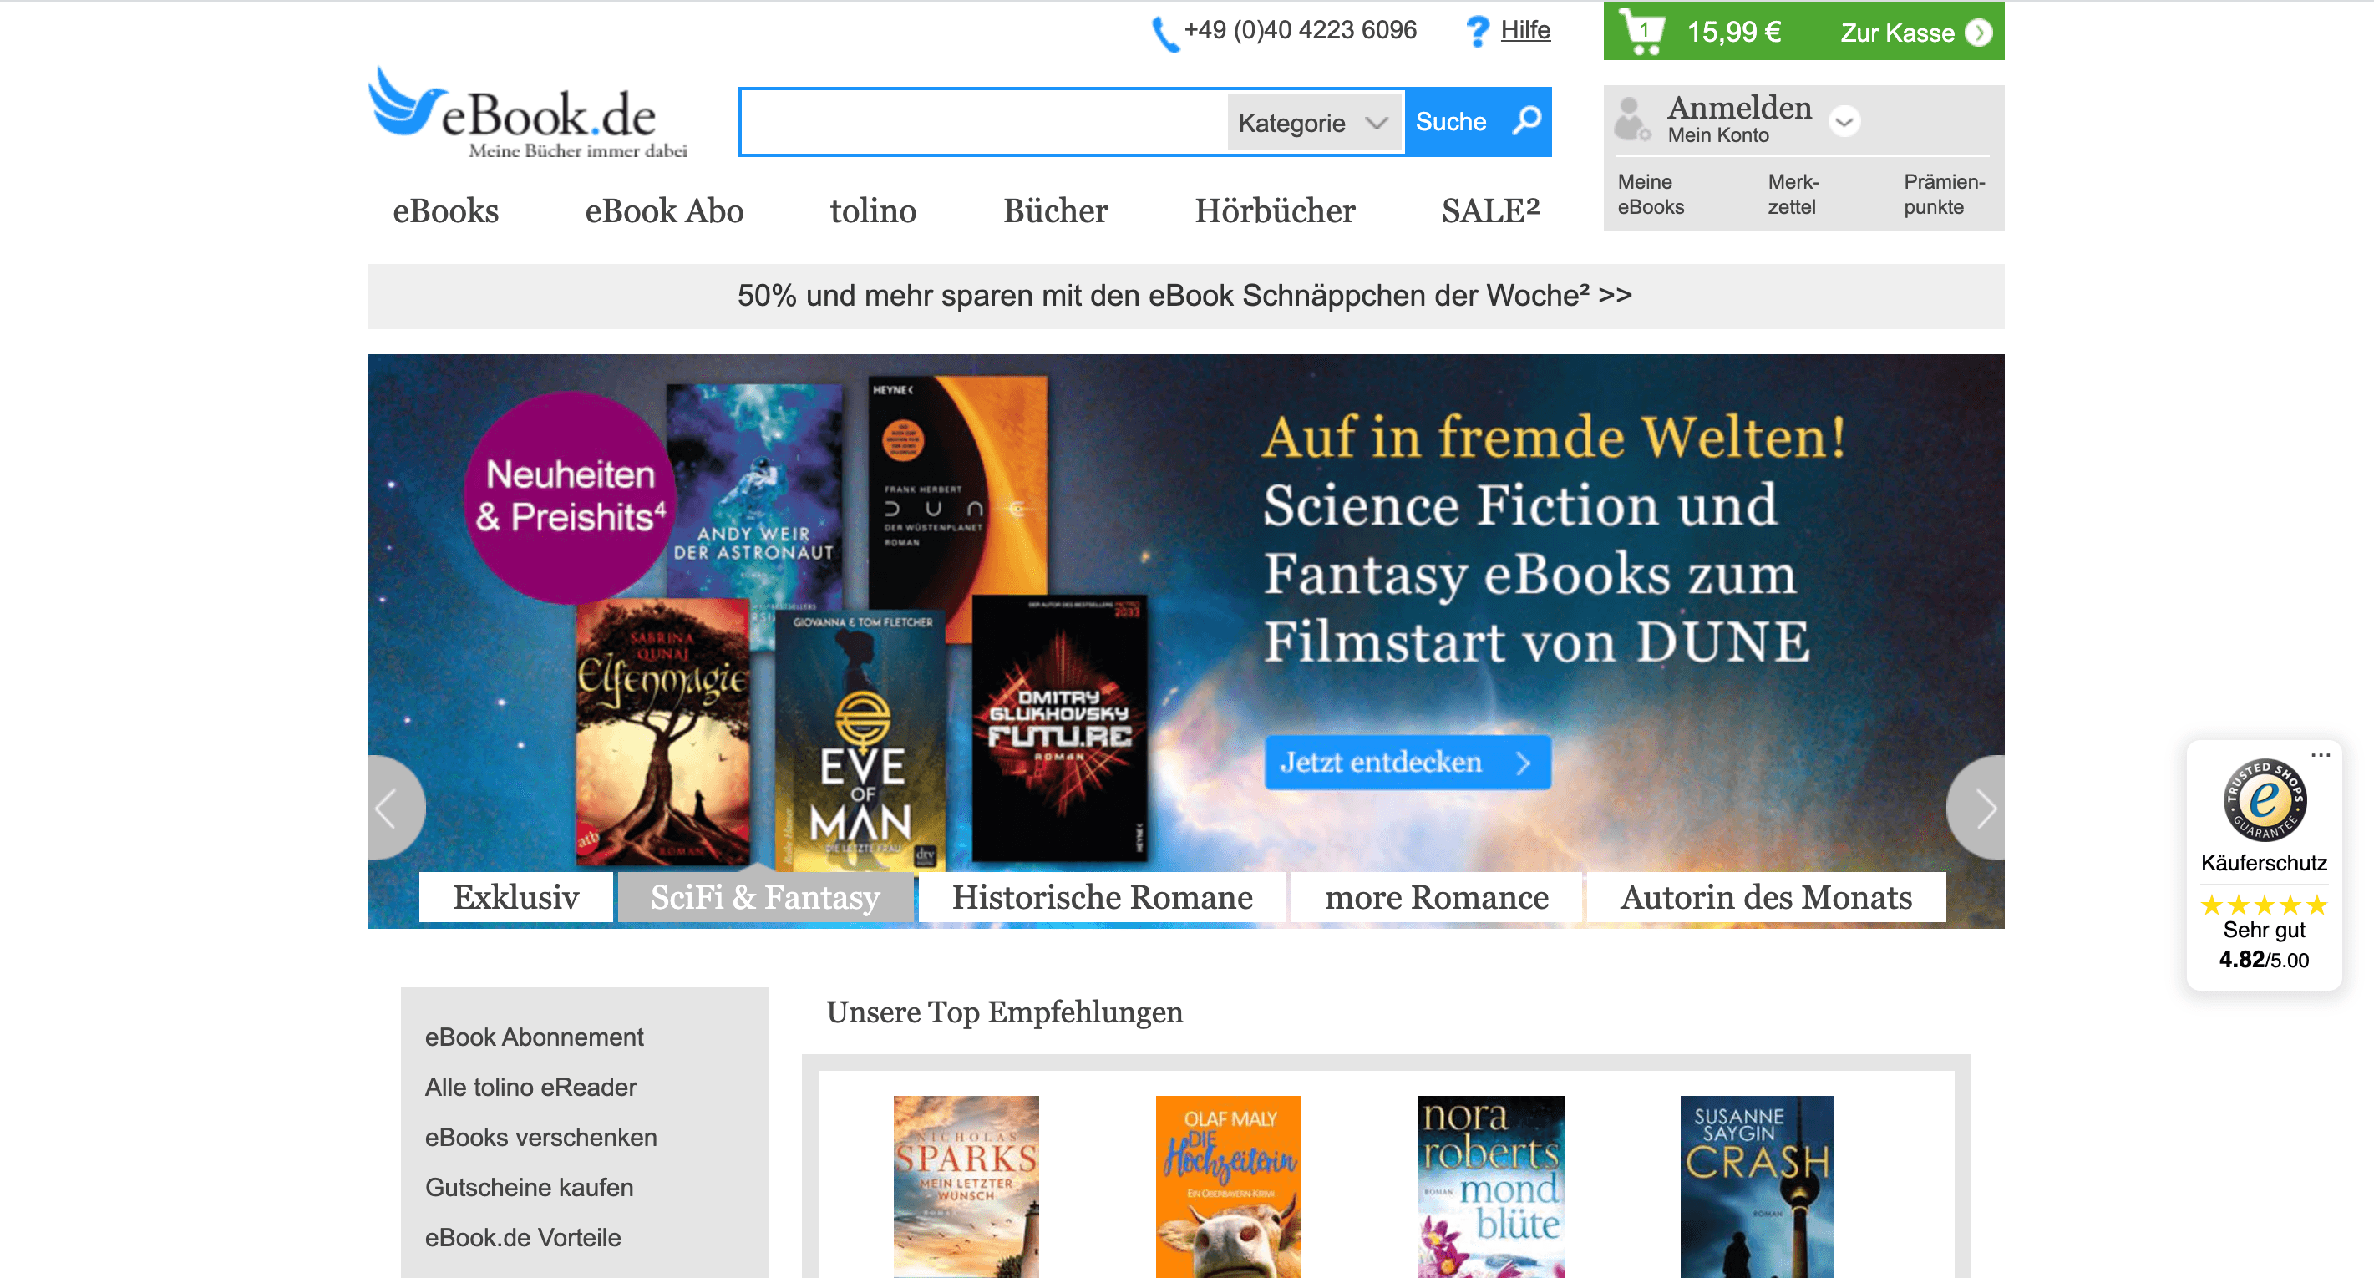Open Alle tolino eReader sidebar link
This screenshot has height=1278, width=2374.
[x=530, y=1088]
